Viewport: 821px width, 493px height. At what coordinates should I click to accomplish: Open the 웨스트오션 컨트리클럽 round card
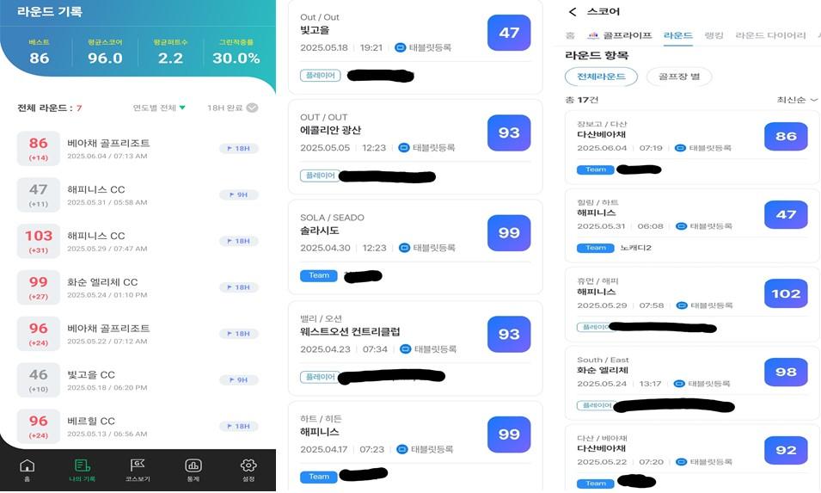pyautogui.click(x=415, y=348)
